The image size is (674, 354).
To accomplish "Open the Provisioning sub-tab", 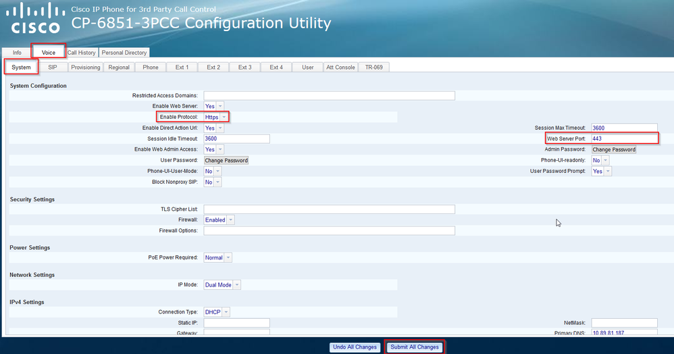I will (x=86, y=67).
